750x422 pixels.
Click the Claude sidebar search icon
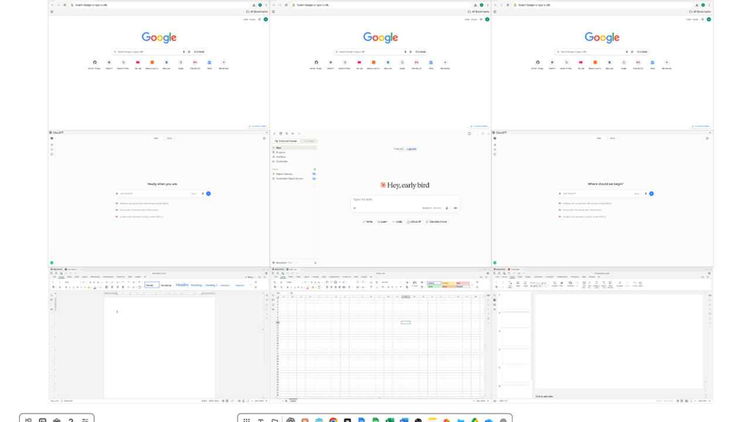point(287,134)
